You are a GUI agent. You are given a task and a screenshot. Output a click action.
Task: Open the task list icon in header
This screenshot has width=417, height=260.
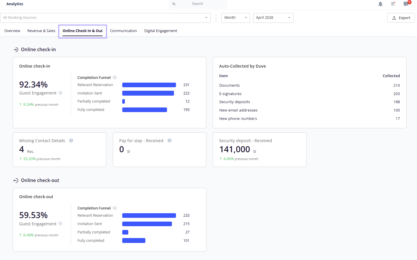393,4
